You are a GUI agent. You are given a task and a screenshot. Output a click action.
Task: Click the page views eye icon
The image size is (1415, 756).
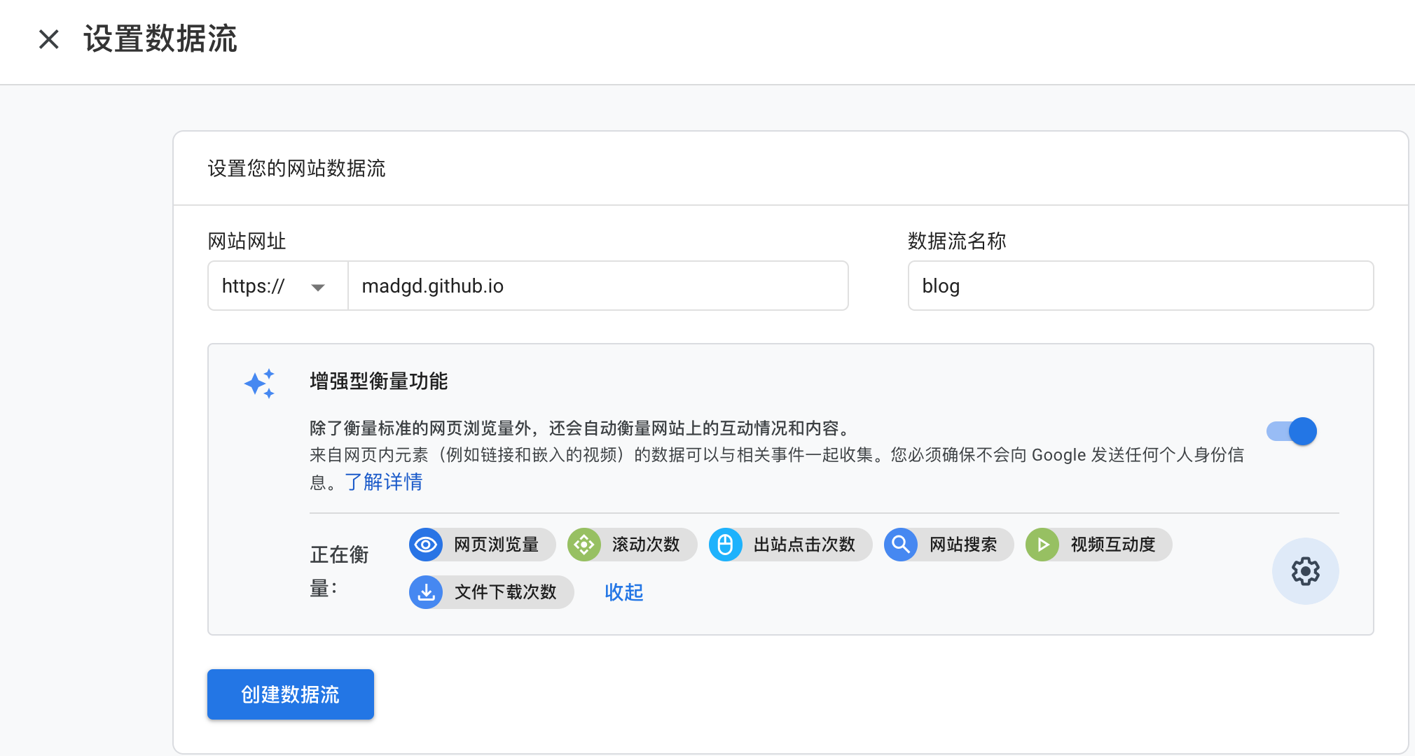[x=426, y=545]
